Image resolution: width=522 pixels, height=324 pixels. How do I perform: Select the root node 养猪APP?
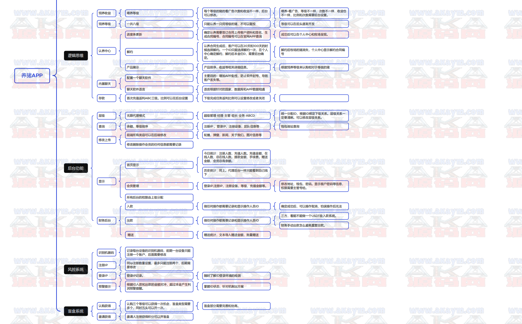(32, 76)
